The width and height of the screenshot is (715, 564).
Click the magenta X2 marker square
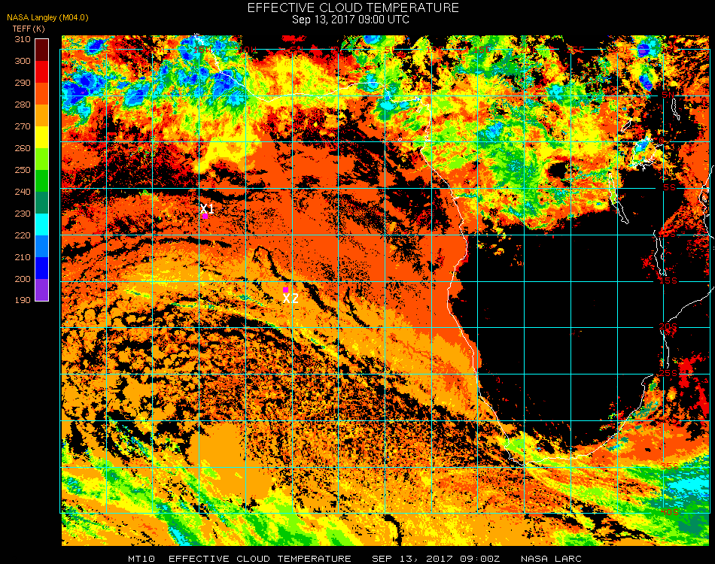285,290
